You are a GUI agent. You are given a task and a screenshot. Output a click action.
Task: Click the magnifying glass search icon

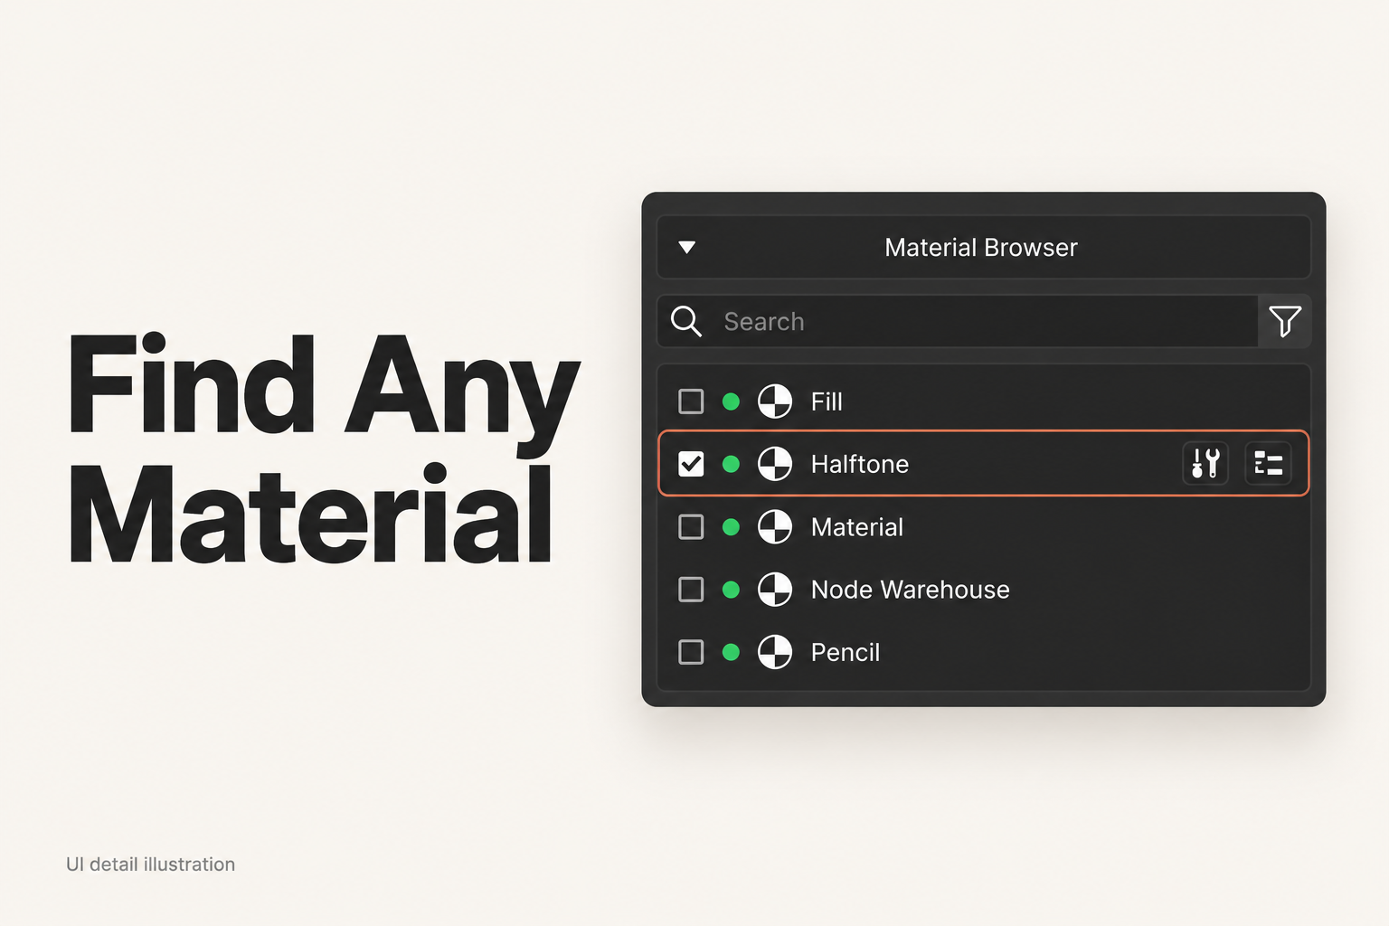tap(686, 321)
